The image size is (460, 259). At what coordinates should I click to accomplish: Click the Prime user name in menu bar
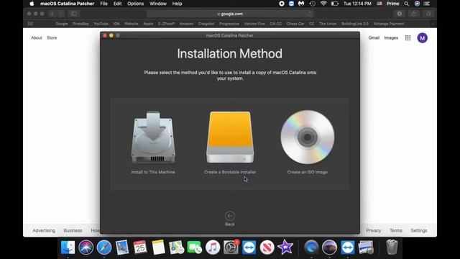coord(393,4)
